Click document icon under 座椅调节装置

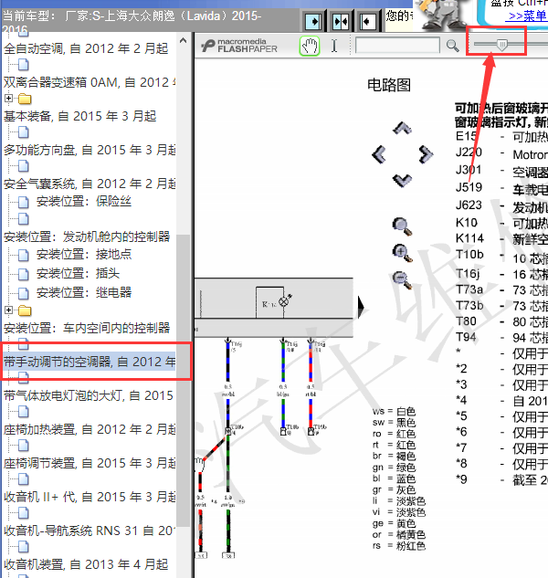[x=23, y=479]
